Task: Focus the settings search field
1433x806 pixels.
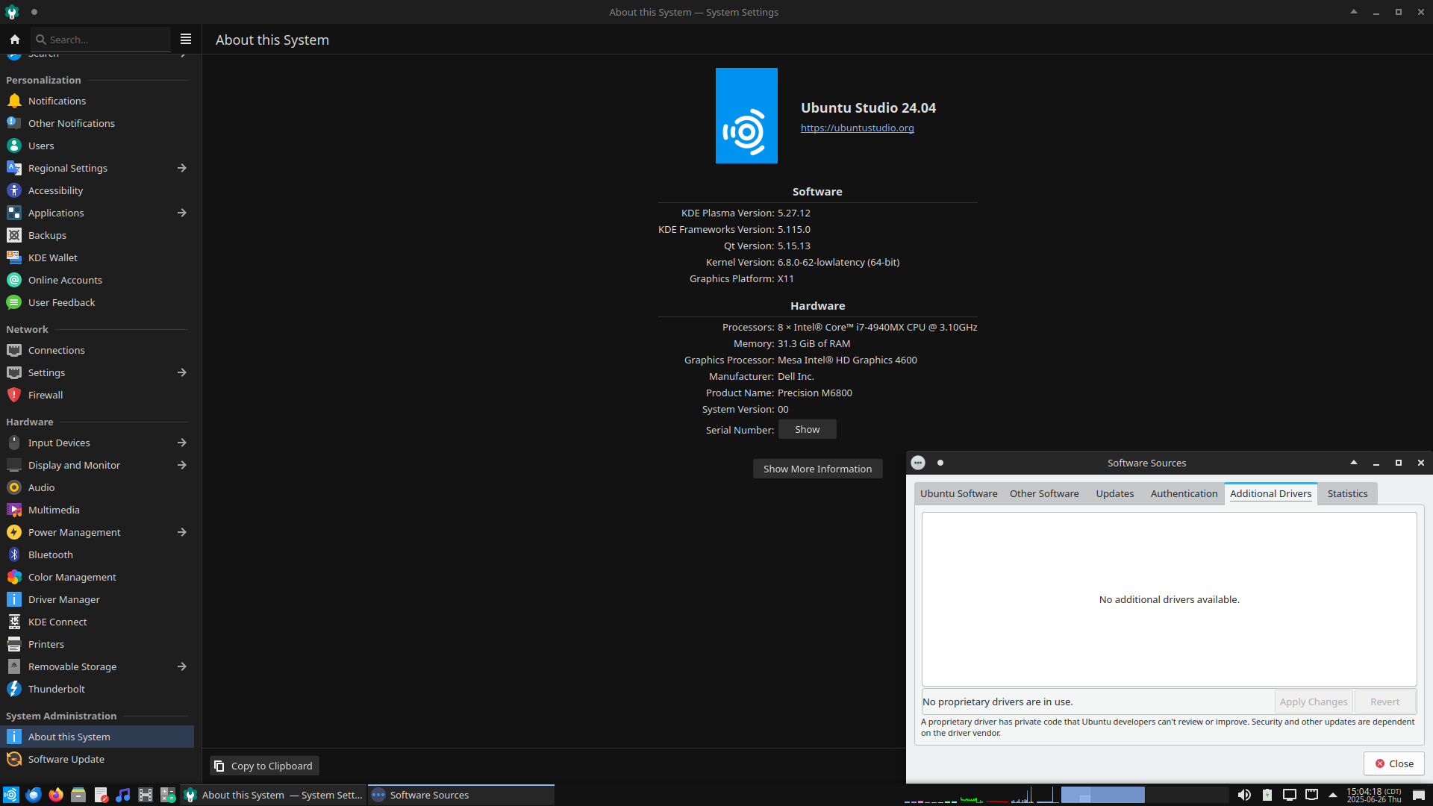Action: [x=102, y=40]
